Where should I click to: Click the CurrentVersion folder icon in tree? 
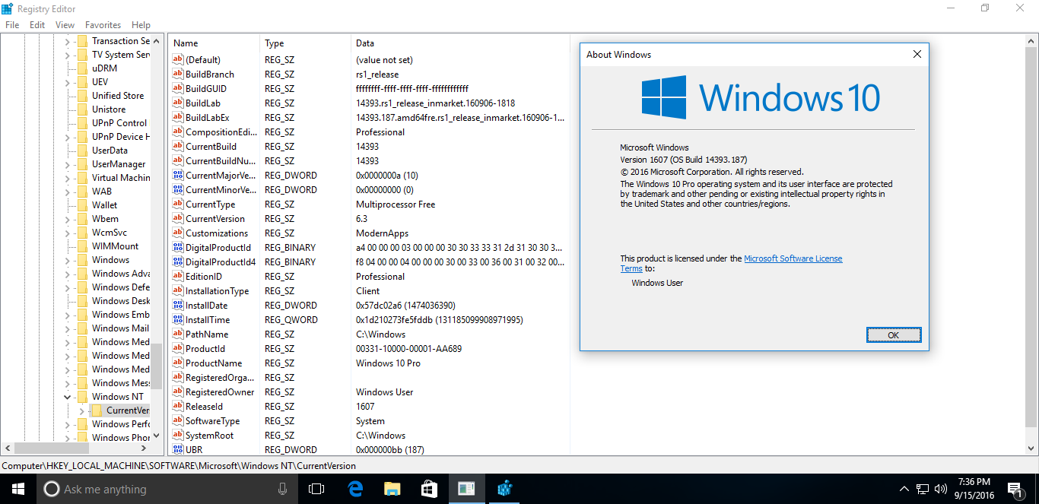pos(97,410)
